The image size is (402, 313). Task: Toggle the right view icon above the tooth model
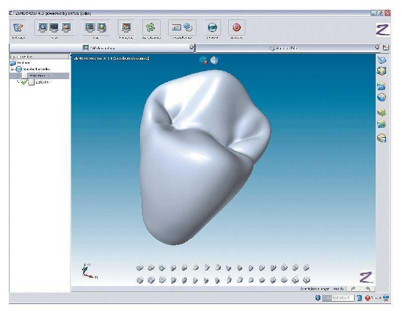click(x=214, y=60)
